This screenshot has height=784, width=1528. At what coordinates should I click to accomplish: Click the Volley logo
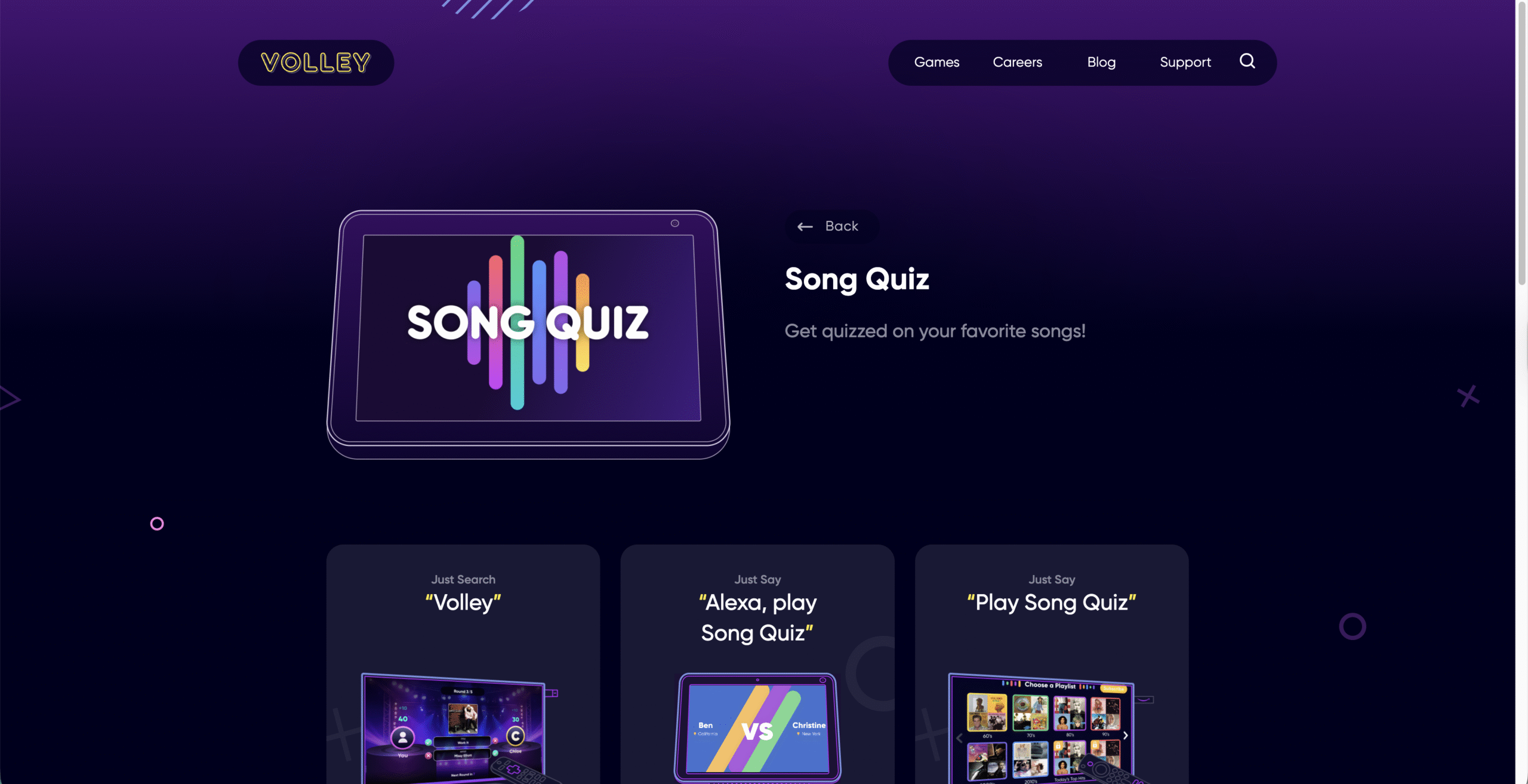pos(316,63)
